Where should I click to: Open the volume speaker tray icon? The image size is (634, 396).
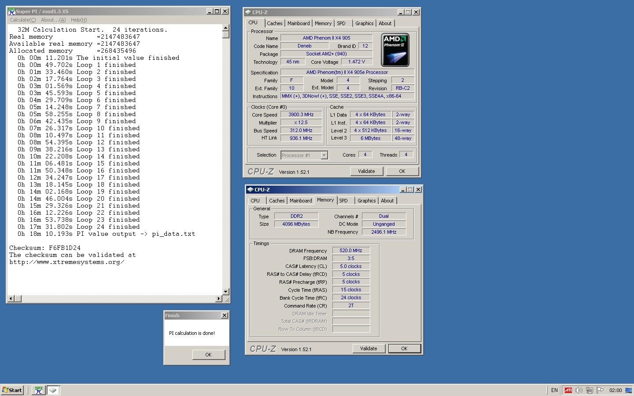click(579, 390)
